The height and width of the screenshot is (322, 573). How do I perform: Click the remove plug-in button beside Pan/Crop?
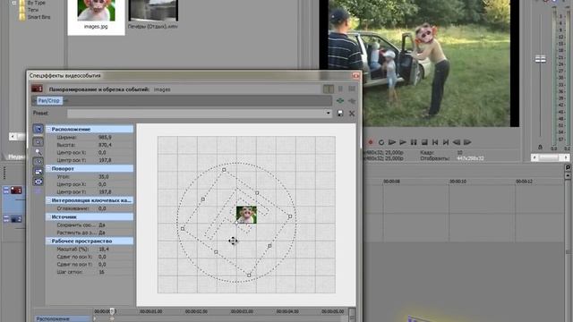[352, 101]
